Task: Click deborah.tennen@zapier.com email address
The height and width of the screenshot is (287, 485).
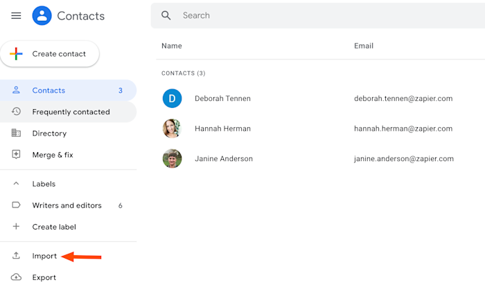Action: coord(403,98)
